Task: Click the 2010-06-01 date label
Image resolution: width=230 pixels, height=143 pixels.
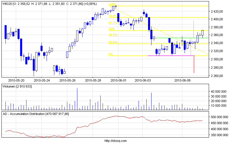Action: (x=118, y=80)
